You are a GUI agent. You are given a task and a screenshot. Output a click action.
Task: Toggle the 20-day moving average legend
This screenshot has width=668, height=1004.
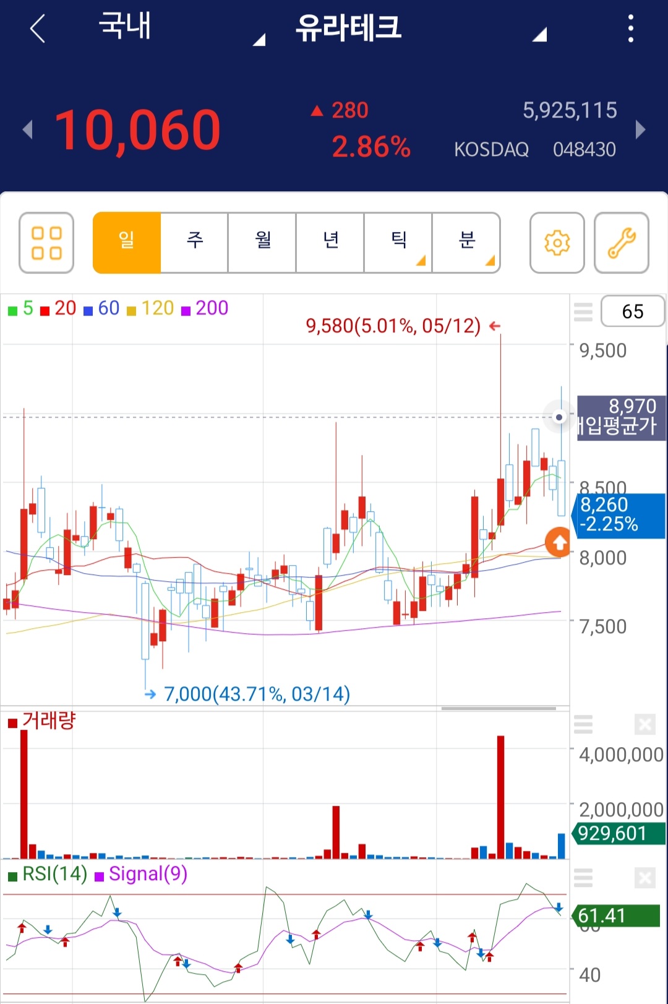(x=58, y=308)
